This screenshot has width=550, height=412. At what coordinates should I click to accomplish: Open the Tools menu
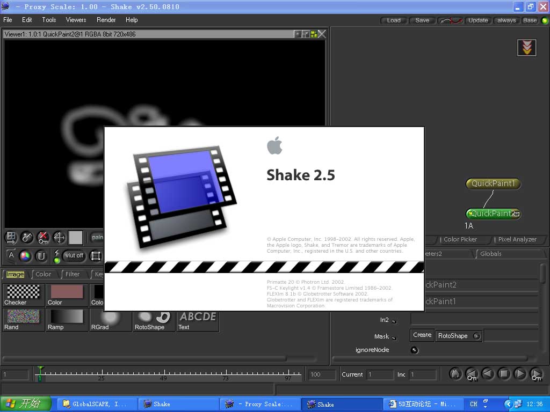pos(49,20)
